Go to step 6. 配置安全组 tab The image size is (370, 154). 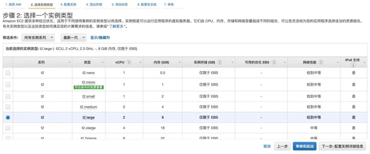tap(147, 4)
